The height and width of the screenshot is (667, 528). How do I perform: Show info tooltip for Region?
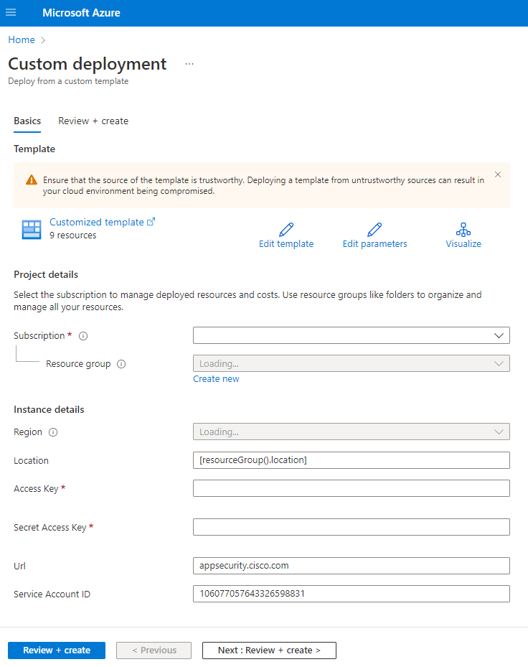(53, 432)
